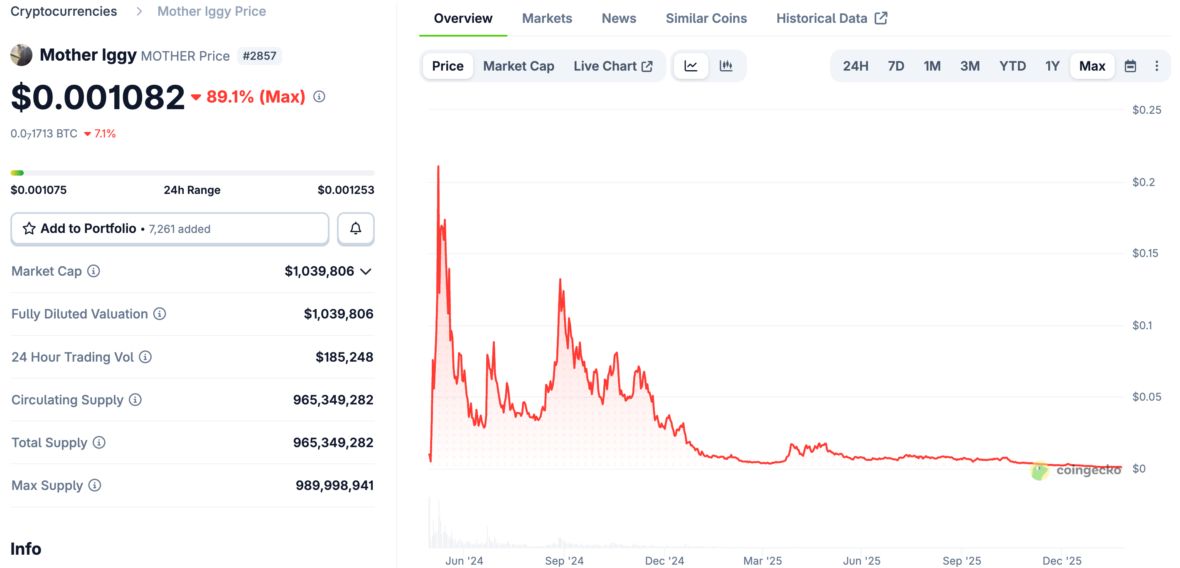This screenshot has height=568, width=1180.
Task: Click Add to Portfolio button
Action: [x=170, y=228]
